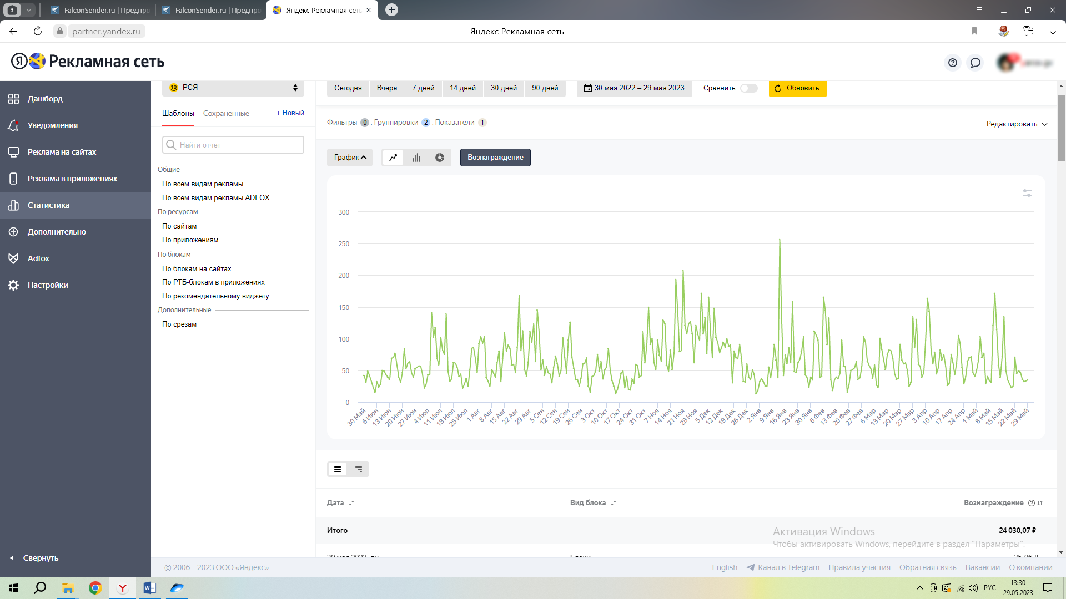Select 90 дней period

click(545, 88)
